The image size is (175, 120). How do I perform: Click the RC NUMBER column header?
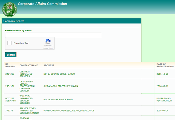coord(10,65)
